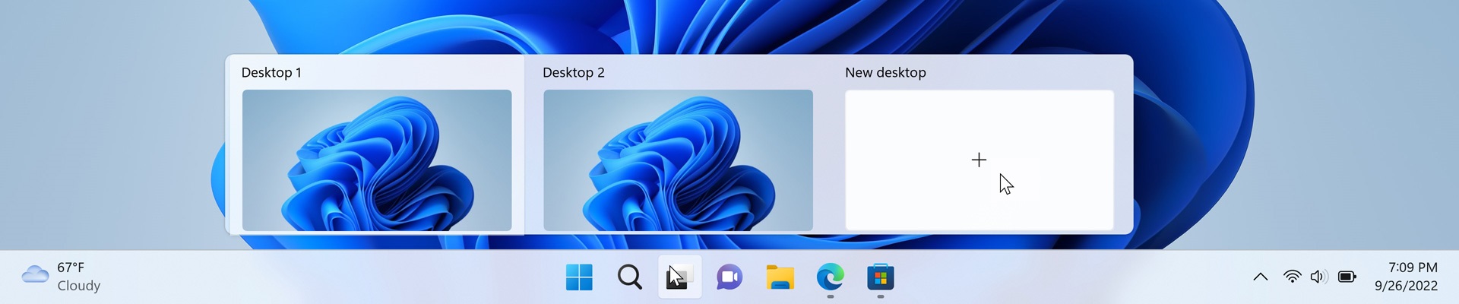Open Microsoft Edge browser

coord(830,277)
